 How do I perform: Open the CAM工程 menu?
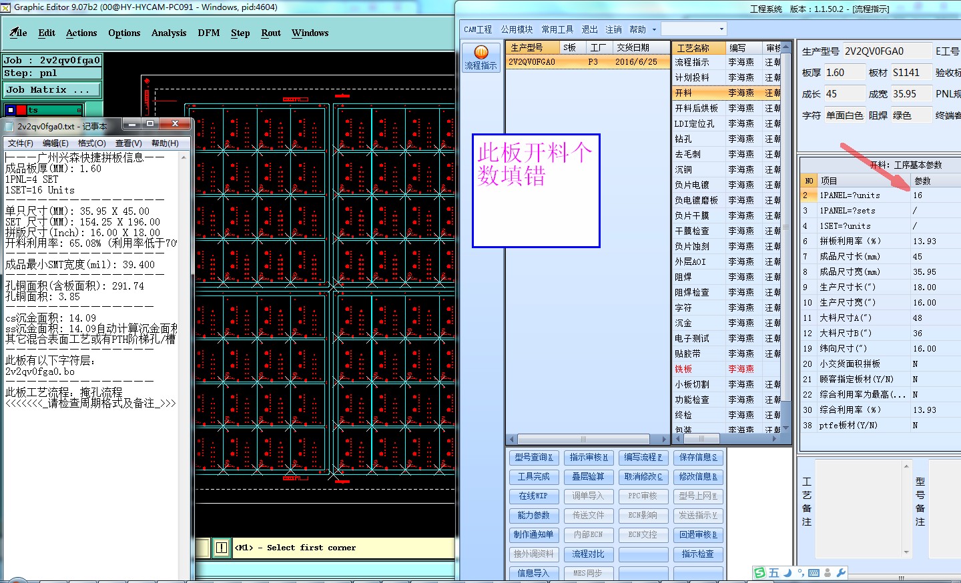click(478, 29)
